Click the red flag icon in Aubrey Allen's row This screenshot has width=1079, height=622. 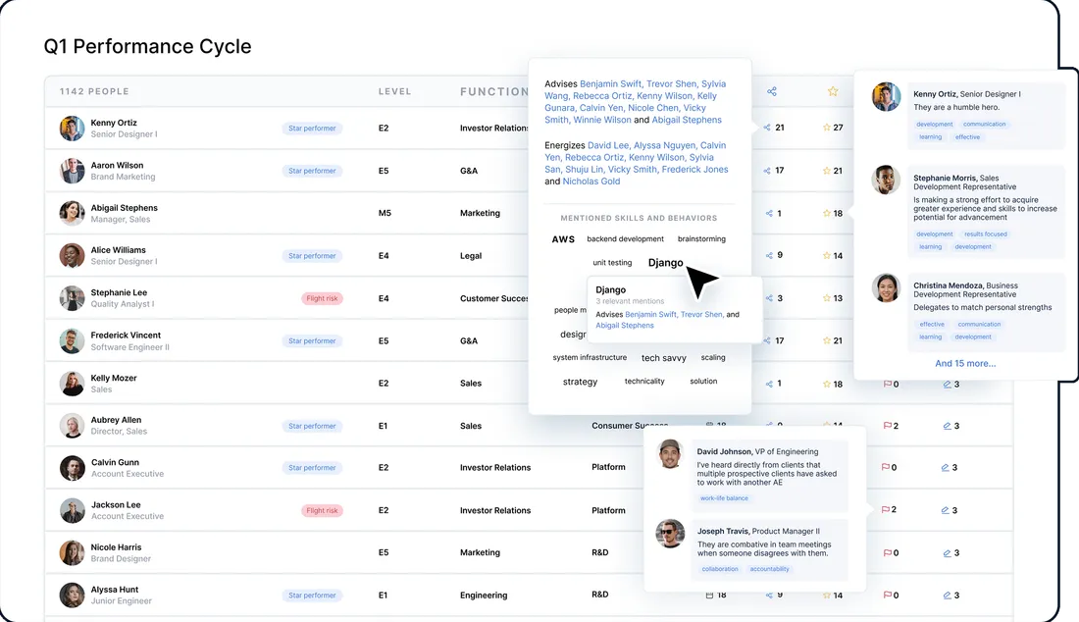coord(887,426)
